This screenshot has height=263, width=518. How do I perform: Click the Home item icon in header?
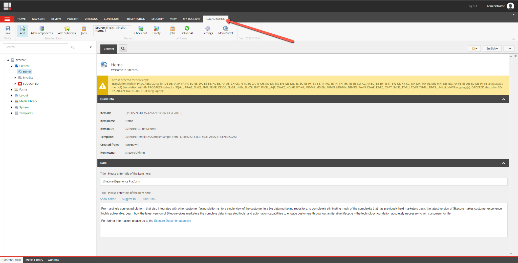tap(104, 65)
